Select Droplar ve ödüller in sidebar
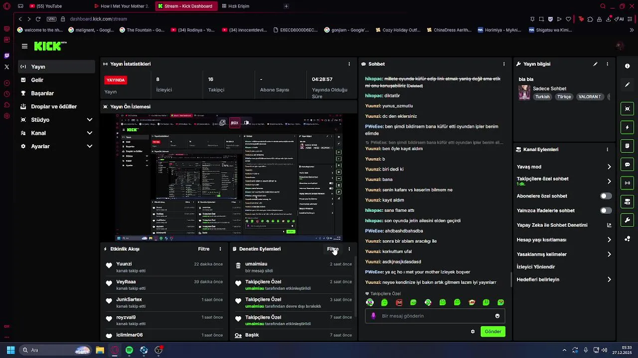Screen dimensions: 638x358 (57, 107)
